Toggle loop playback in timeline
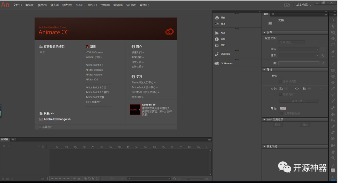Image resolution: width=338 pixels, height=183 pixels. [x=79, y=179]
